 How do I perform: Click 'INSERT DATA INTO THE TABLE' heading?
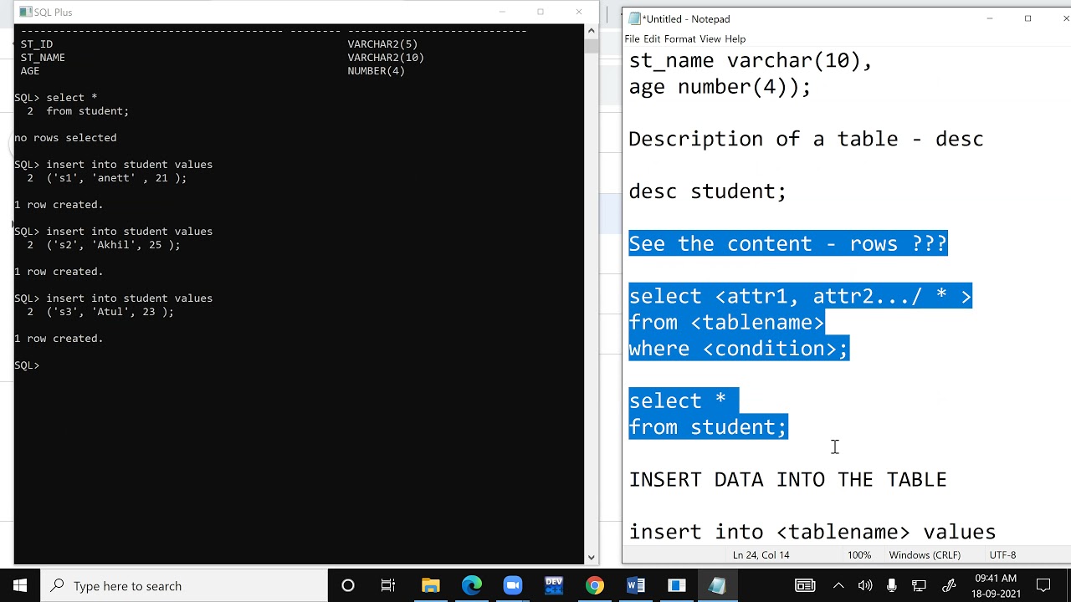pos(787,479)
